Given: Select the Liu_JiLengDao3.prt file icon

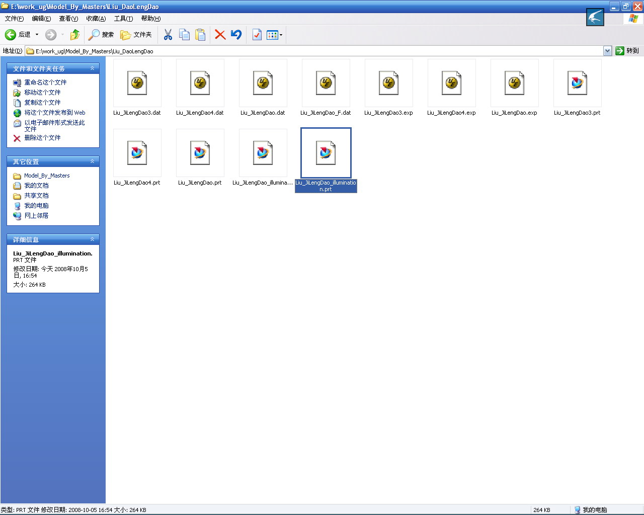Looking at the screenshot, I should click(x=578, y=83).
